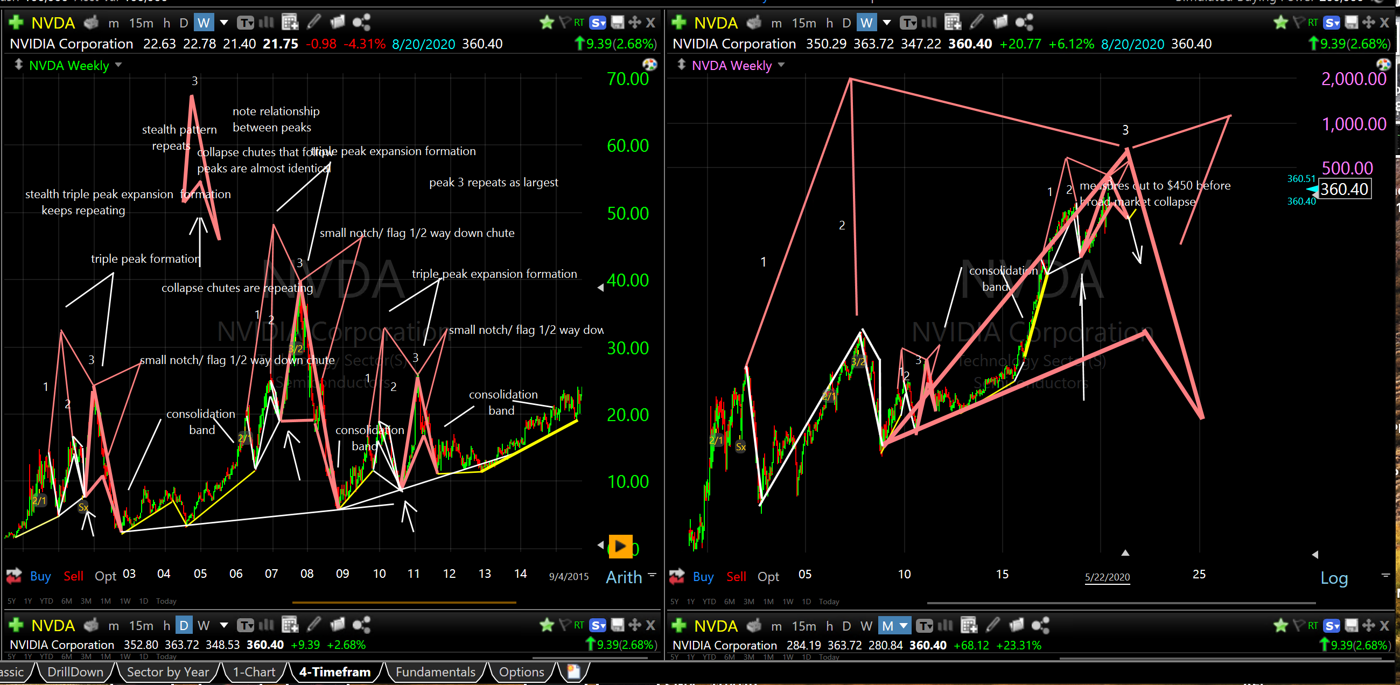This screenshot has height=685, width=1400.
Task: Toggle RT real-time mode in top-left chart
Action: point(579,22)
